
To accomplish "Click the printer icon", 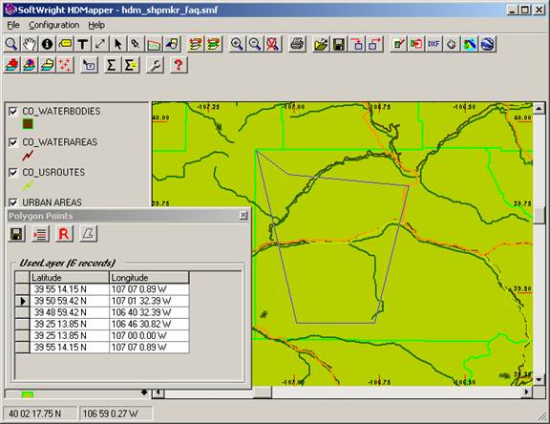I will 297,44.
